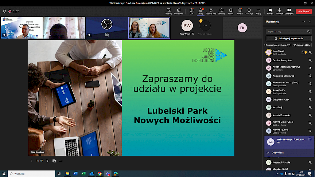This screenshot has width=315, height=177.
Task: Select the OBS logo video tile
Action: point(107,28)
